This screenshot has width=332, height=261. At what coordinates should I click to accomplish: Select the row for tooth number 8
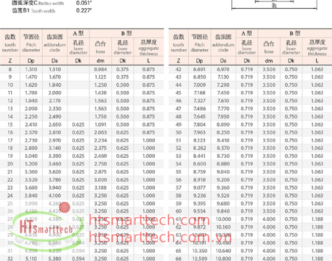[82, 69]
